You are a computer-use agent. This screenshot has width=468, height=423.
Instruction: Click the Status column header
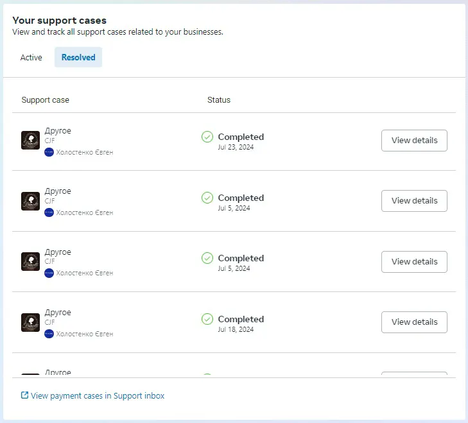(x=219, y=100)
